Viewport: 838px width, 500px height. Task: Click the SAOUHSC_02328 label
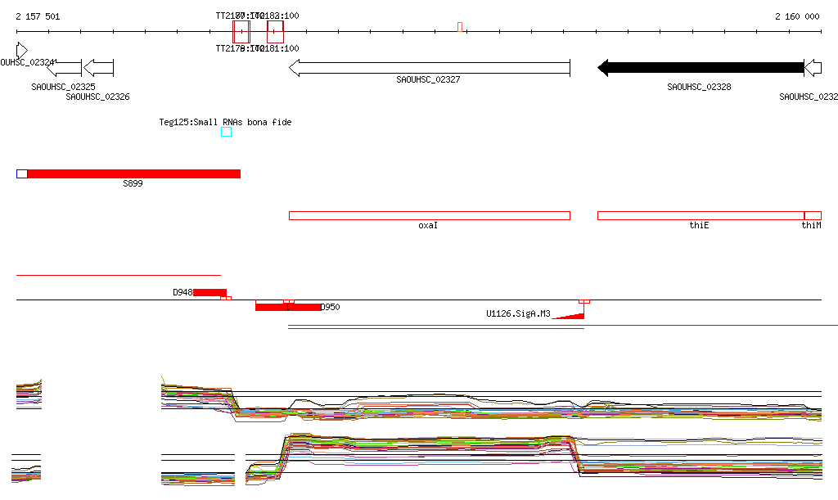[x=699, y=87]
